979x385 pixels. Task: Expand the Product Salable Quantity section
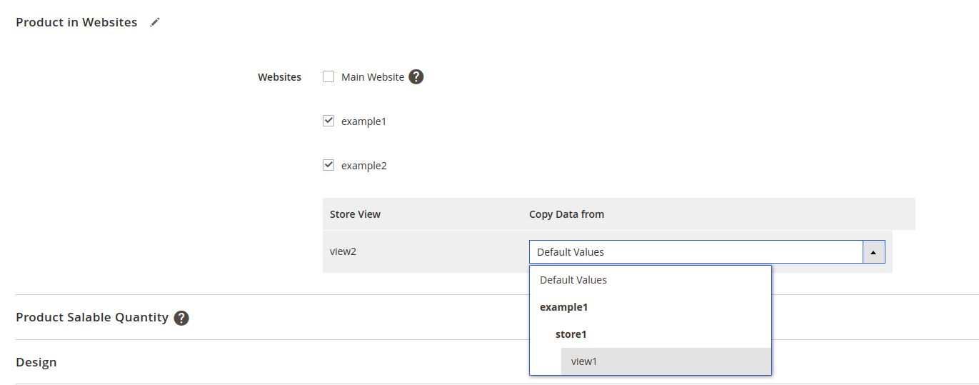point(92,318)
